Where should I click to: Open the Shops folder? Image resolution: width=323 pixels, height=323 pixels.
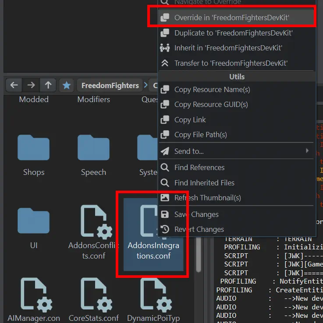click(34, 149)
